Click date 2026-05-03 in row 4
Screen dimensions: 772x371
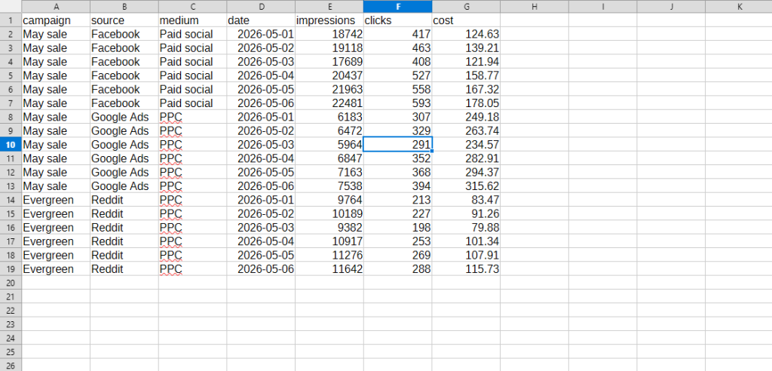(x=261, y=62)
